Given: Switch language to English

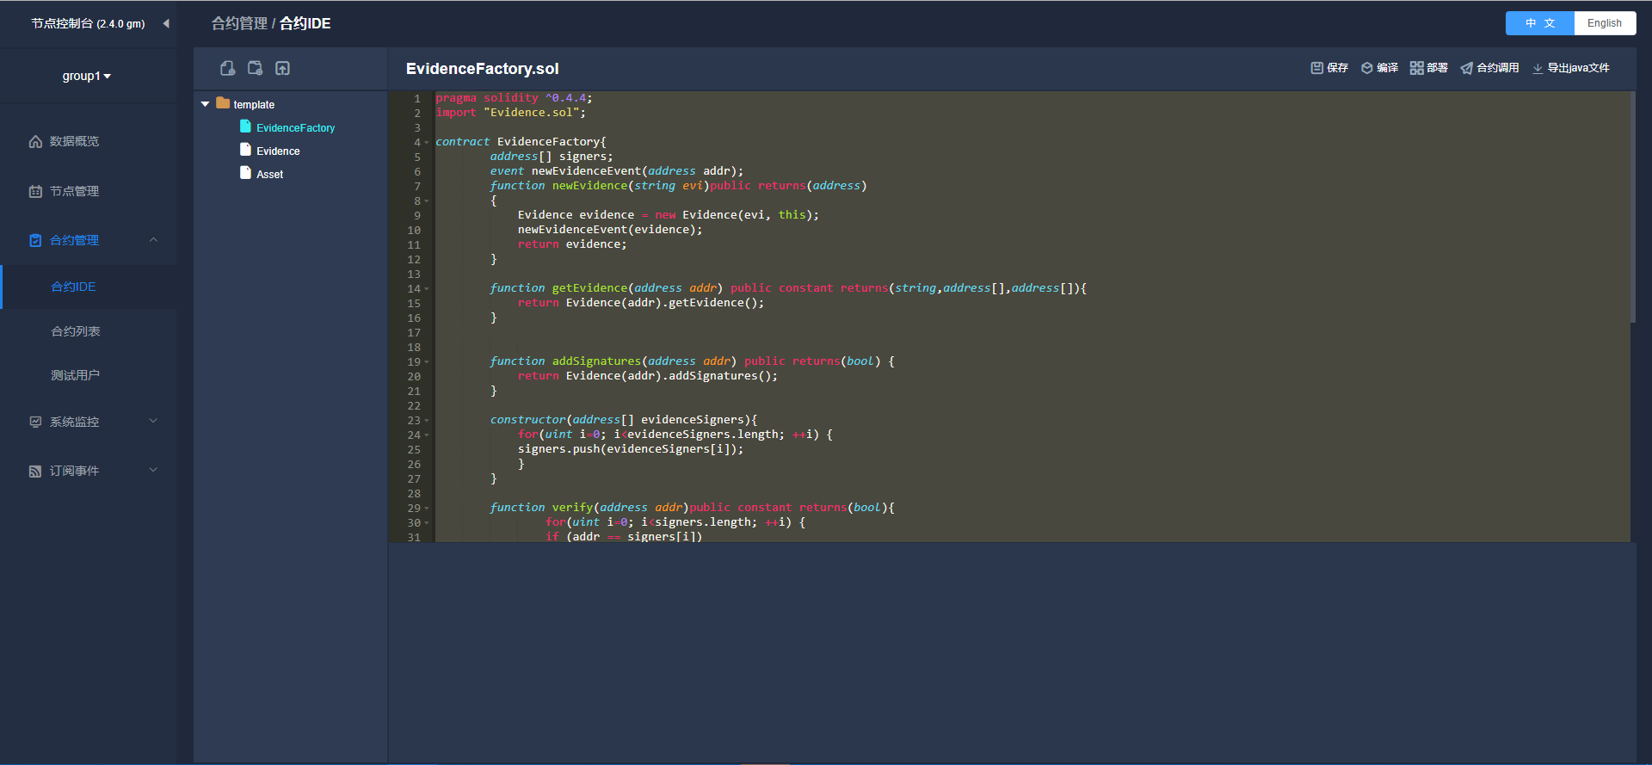Looking at the screenshot, I should 1605,23.
